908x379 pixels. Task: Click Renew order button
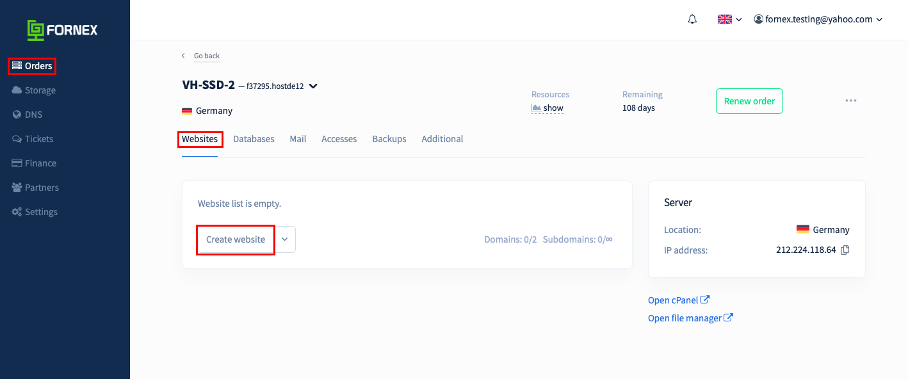tap(749, 101)
